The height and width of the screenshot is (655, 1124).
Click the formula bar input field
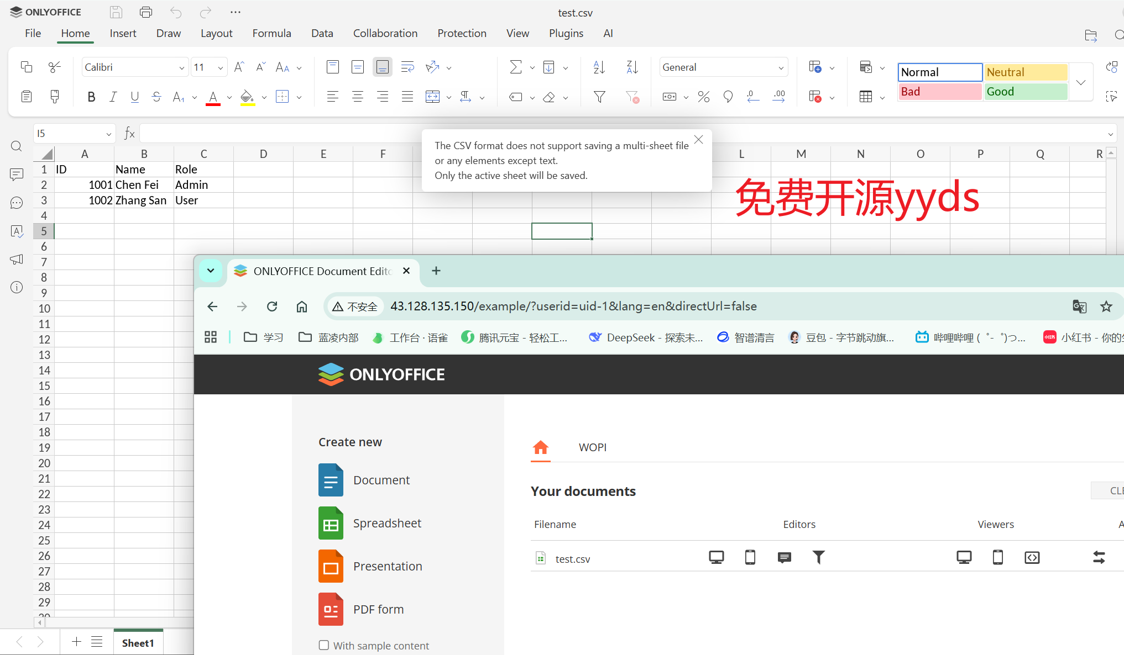tap(622, 134)
